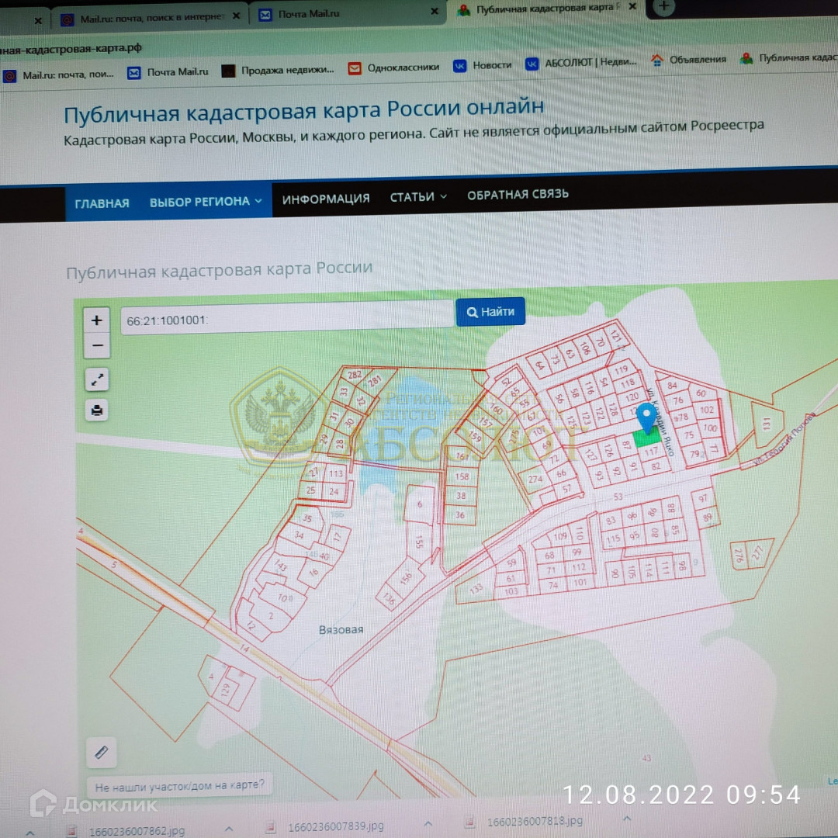Viewport: 838px width, 838px height.
Task: Select parcel 158 on map
Action: coord(462,476)
